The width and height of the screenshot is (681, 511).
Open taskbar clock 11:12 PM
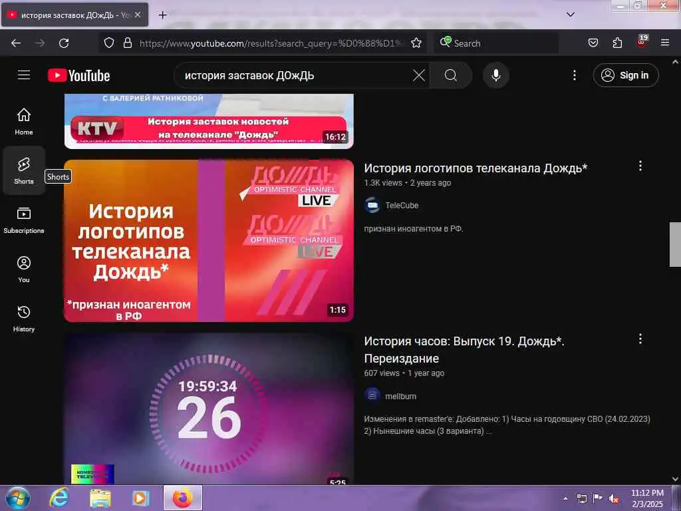pos(647,498)
